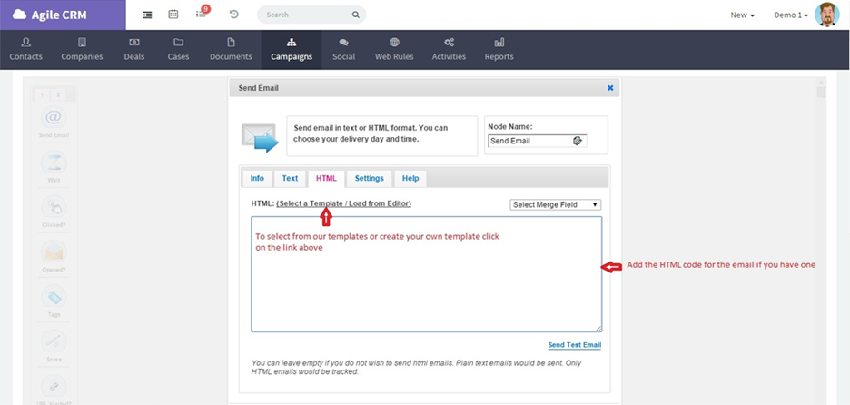Click the Send Test Email link

[x=575, y=345]
